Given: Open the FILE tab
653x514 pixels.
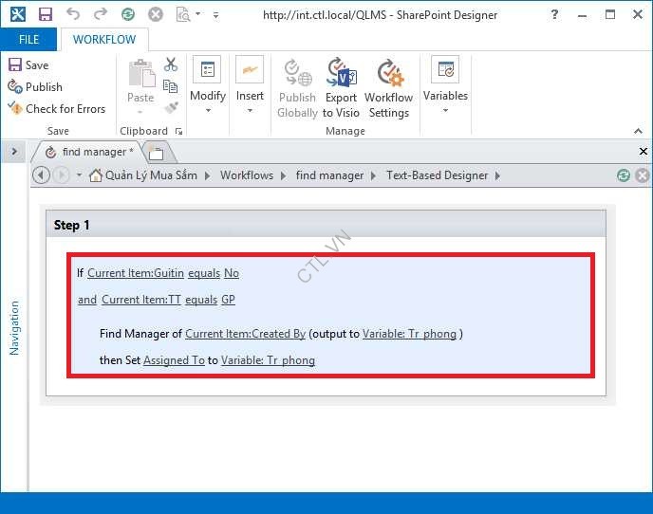Looking at the screenshot, I should pos(28,40).
